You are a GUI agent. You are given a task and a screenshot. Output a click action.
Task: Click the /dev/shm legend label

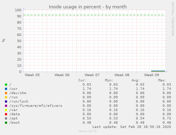pos(18,93)
